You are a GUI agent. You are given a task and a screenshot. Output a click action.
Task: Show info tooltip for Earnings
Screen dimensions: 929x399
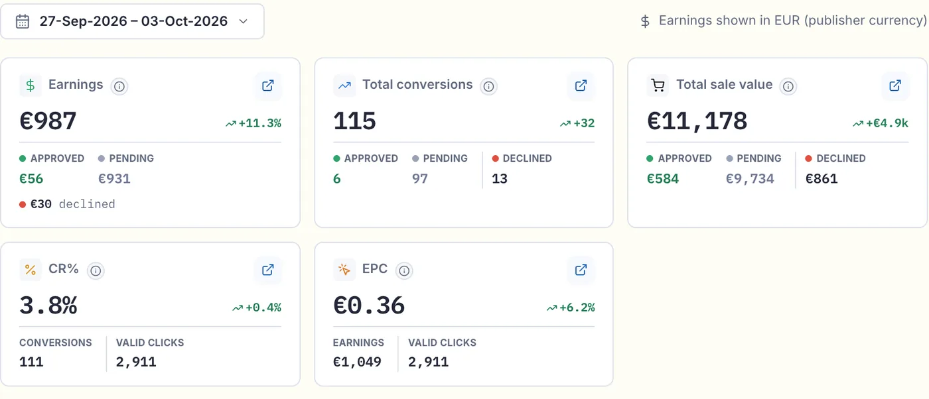119,86
